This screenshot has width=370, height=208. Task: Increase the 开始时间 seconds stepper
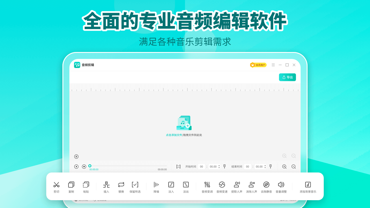pyautogui.click(x=219, y=166)
